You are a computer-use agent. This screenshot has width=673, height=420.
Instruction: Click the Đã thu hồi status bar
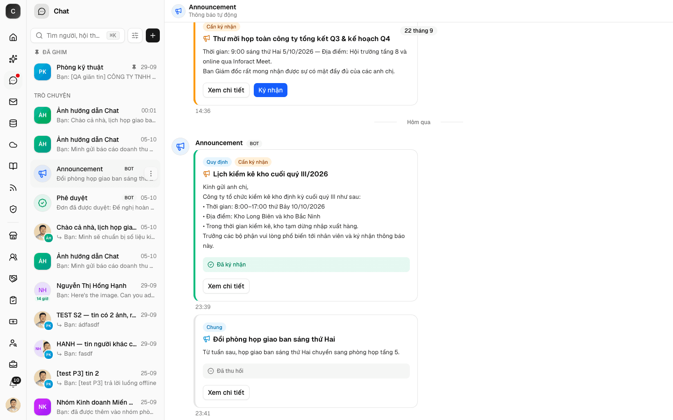pyautogui.click(x=306, y=371)
